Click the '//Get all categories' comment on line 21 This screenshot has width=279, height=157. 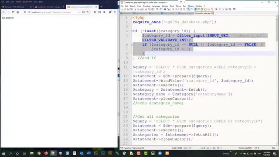[156, 116]
